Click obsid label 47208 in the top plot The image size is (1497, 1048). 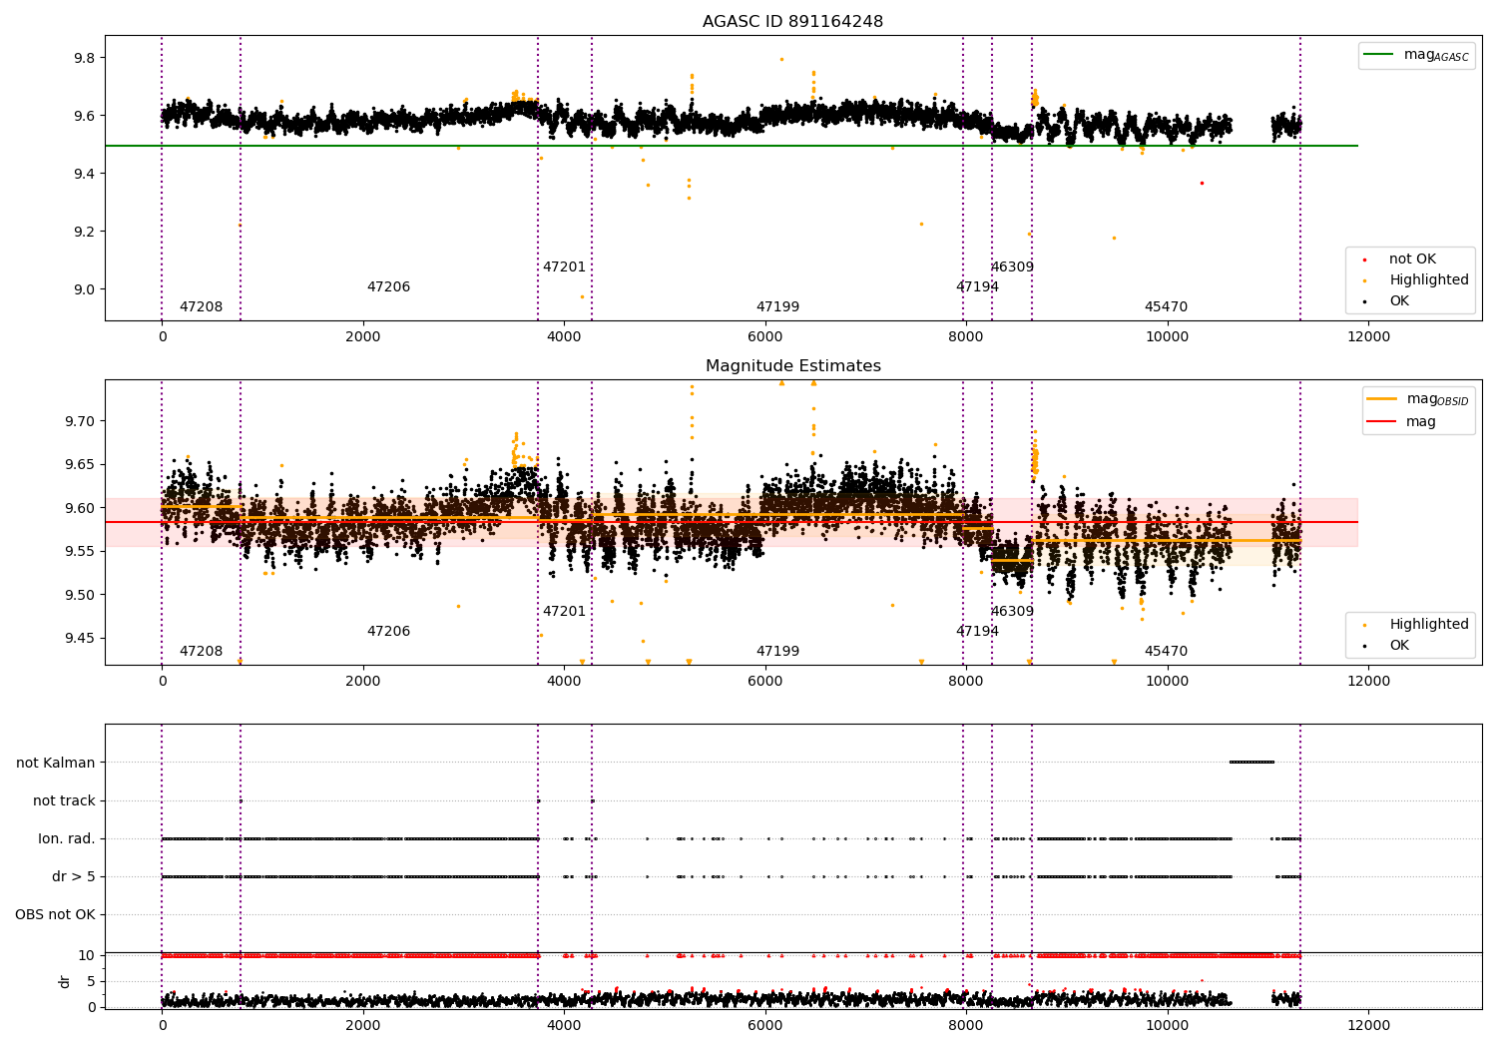(201, 307)
